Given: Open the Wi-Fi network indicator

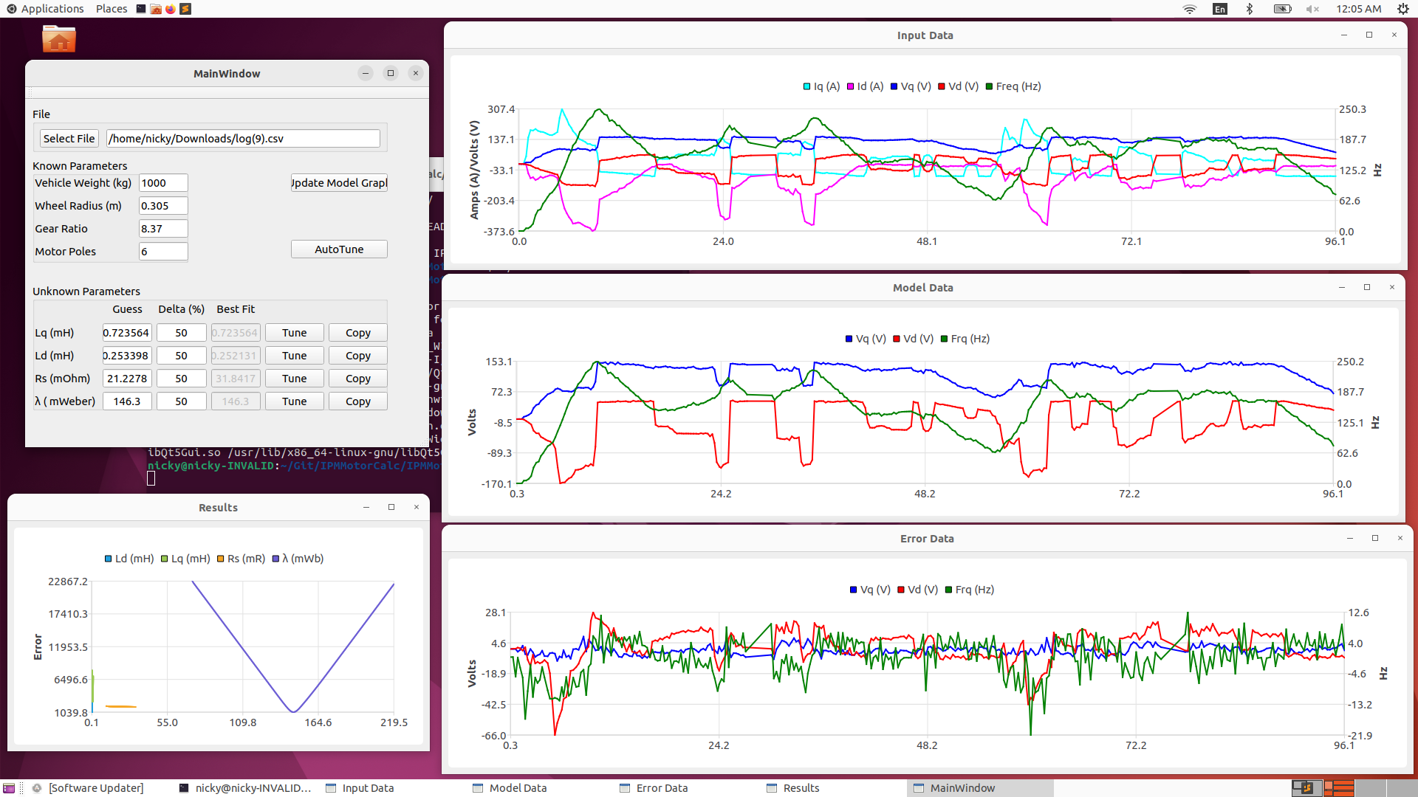Looking at the screenshot, I should tap(1190, 9).
